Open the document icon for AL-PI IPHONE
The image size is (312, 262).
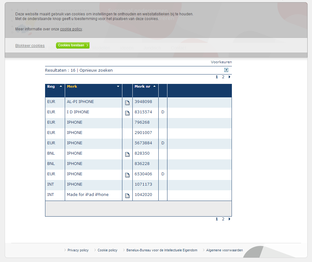(127, 103)
